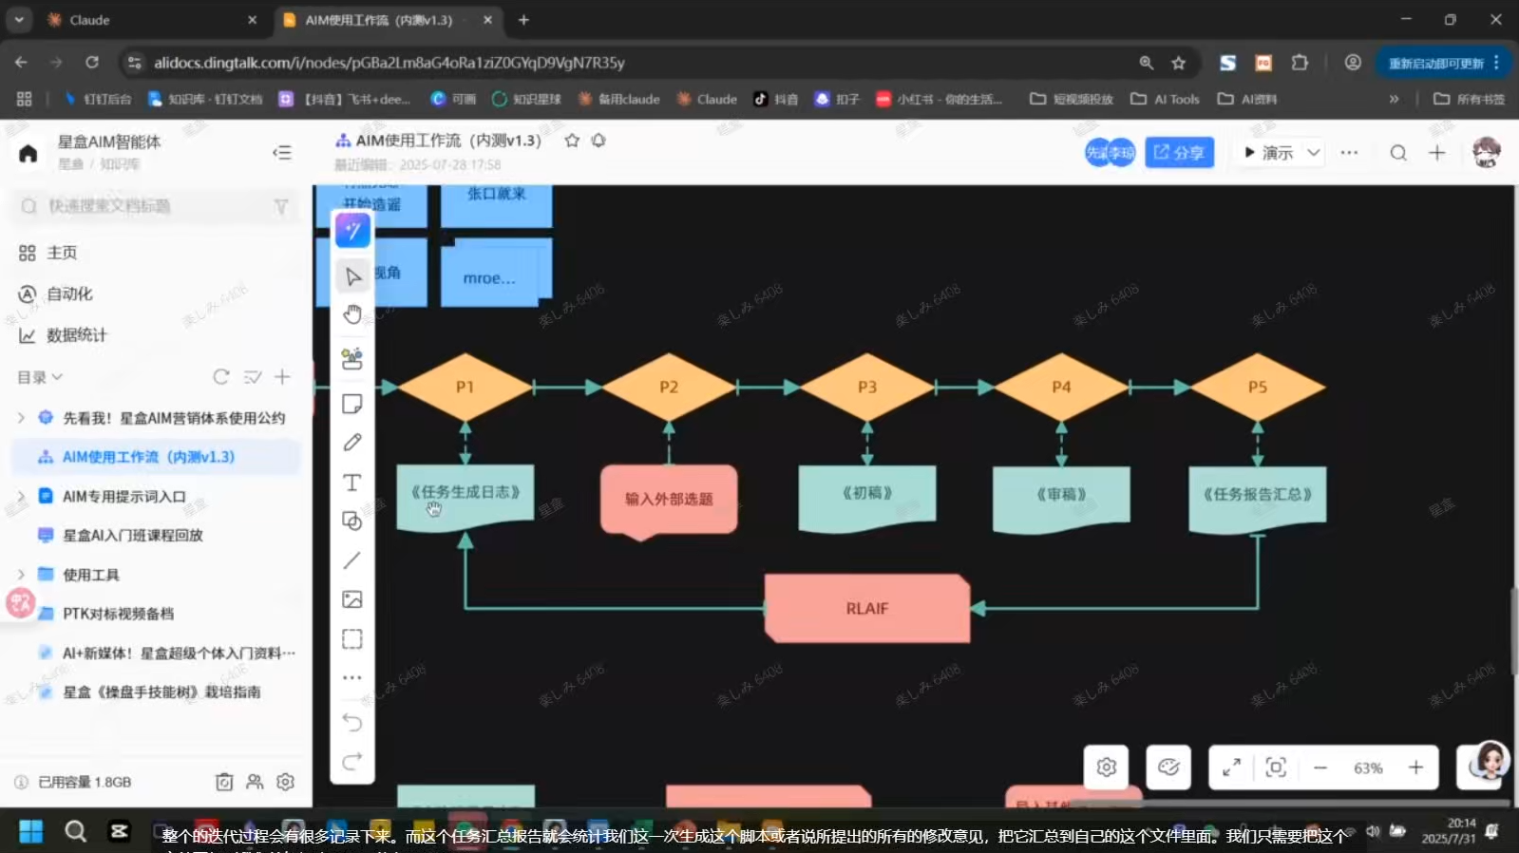Pick the sticky note tool
The width and height of the screenshot is (1519, 853).
point(352,404)
